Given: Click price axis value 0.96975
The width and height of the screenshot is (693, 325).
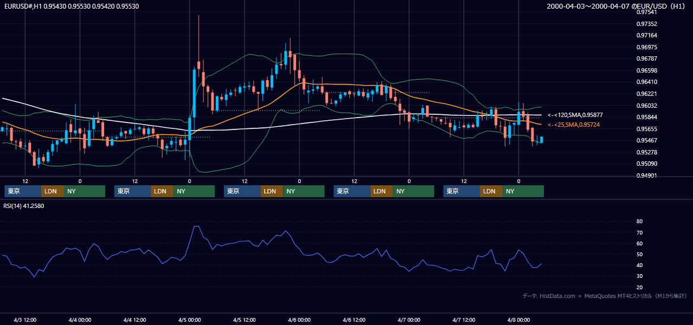Looking at the screenshot, I should tap(646, 47).
